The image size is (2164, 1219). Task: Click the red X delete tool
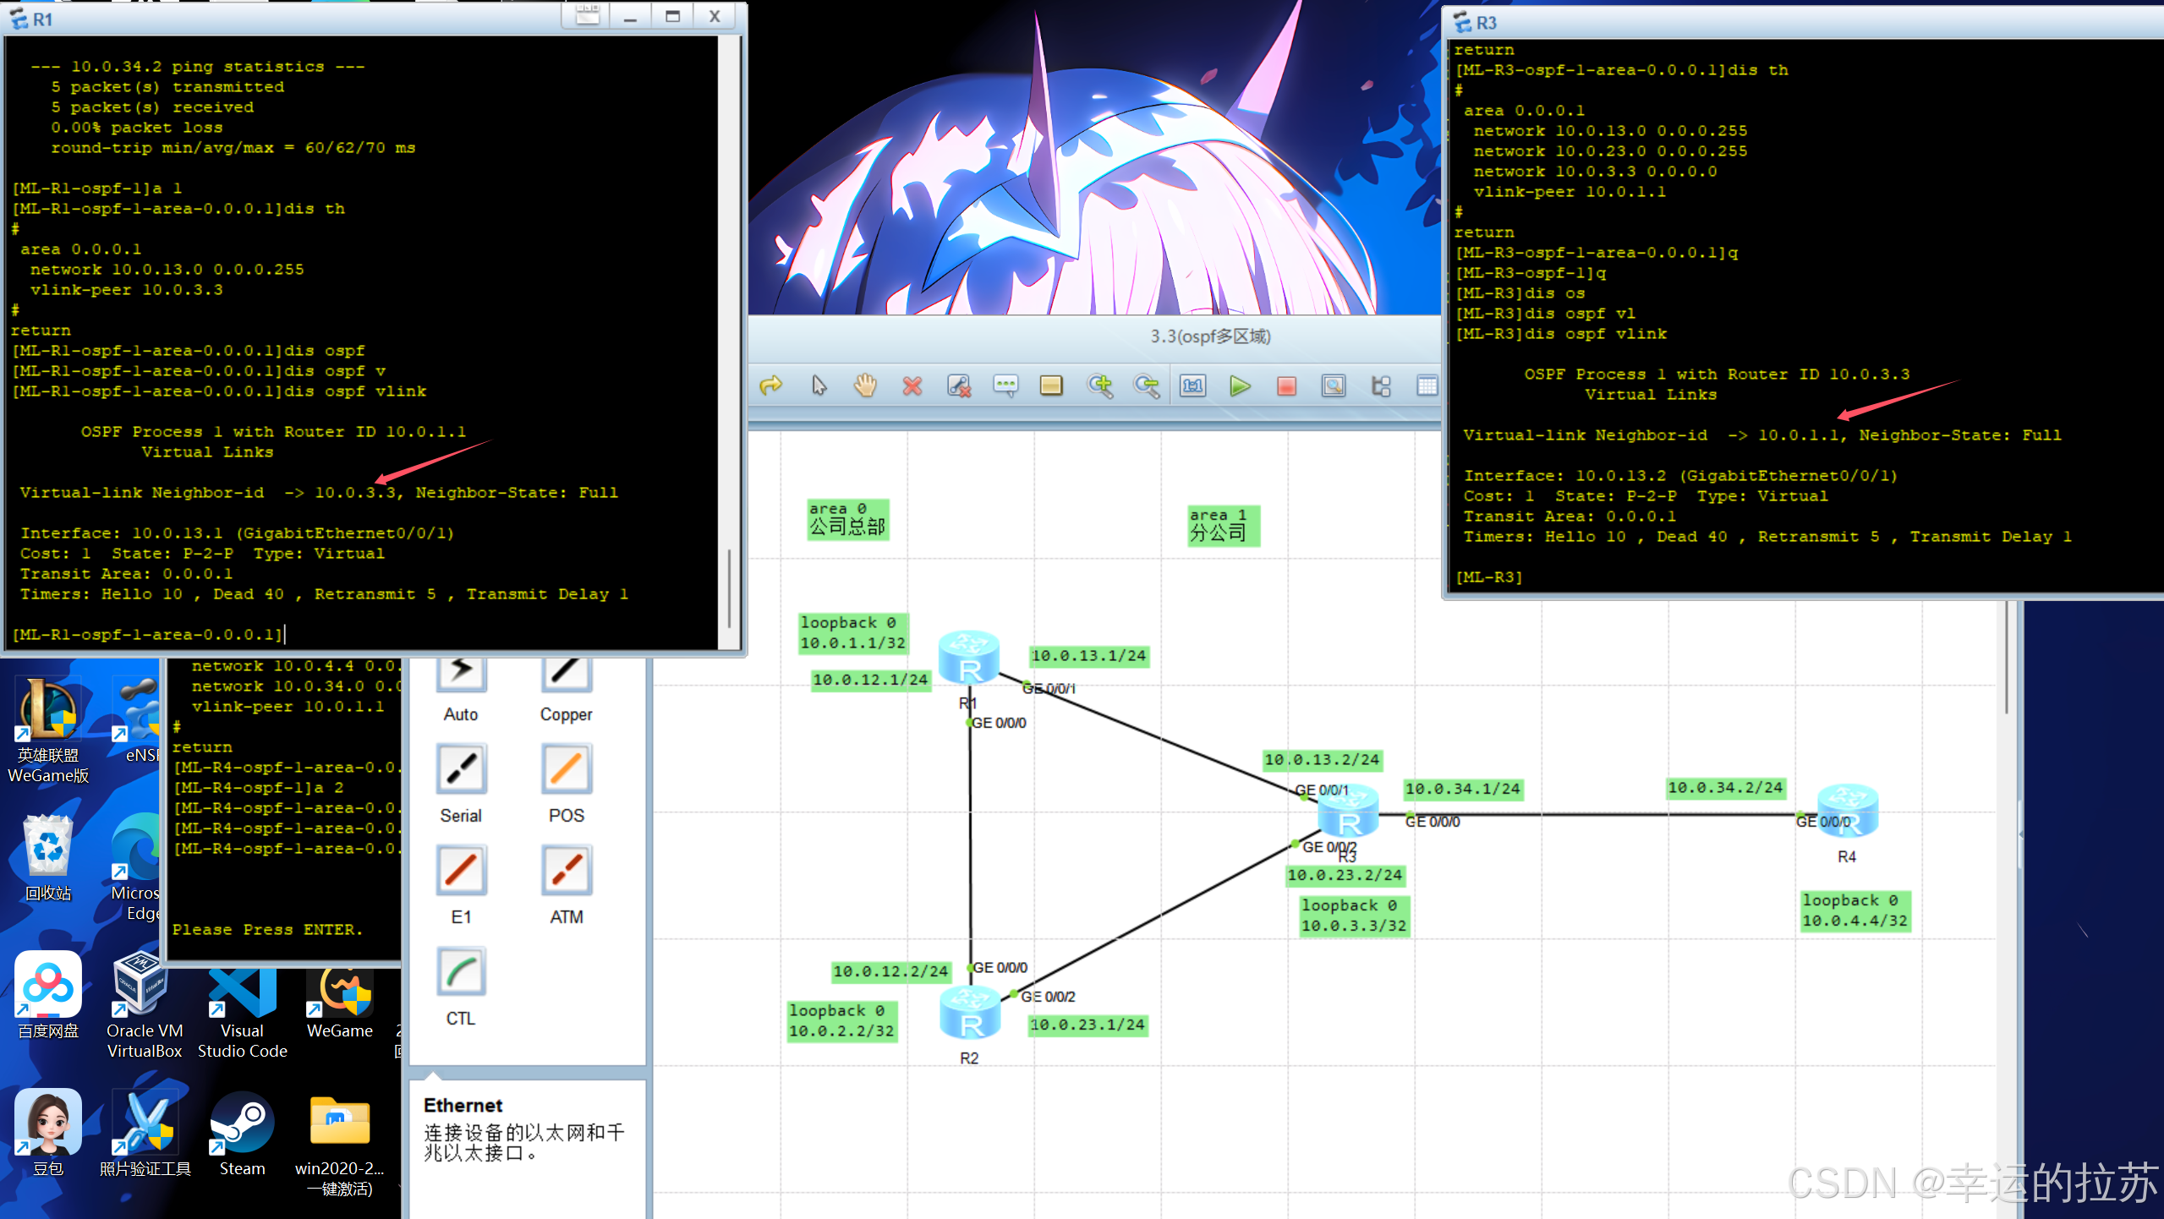[x=912, y=386]
